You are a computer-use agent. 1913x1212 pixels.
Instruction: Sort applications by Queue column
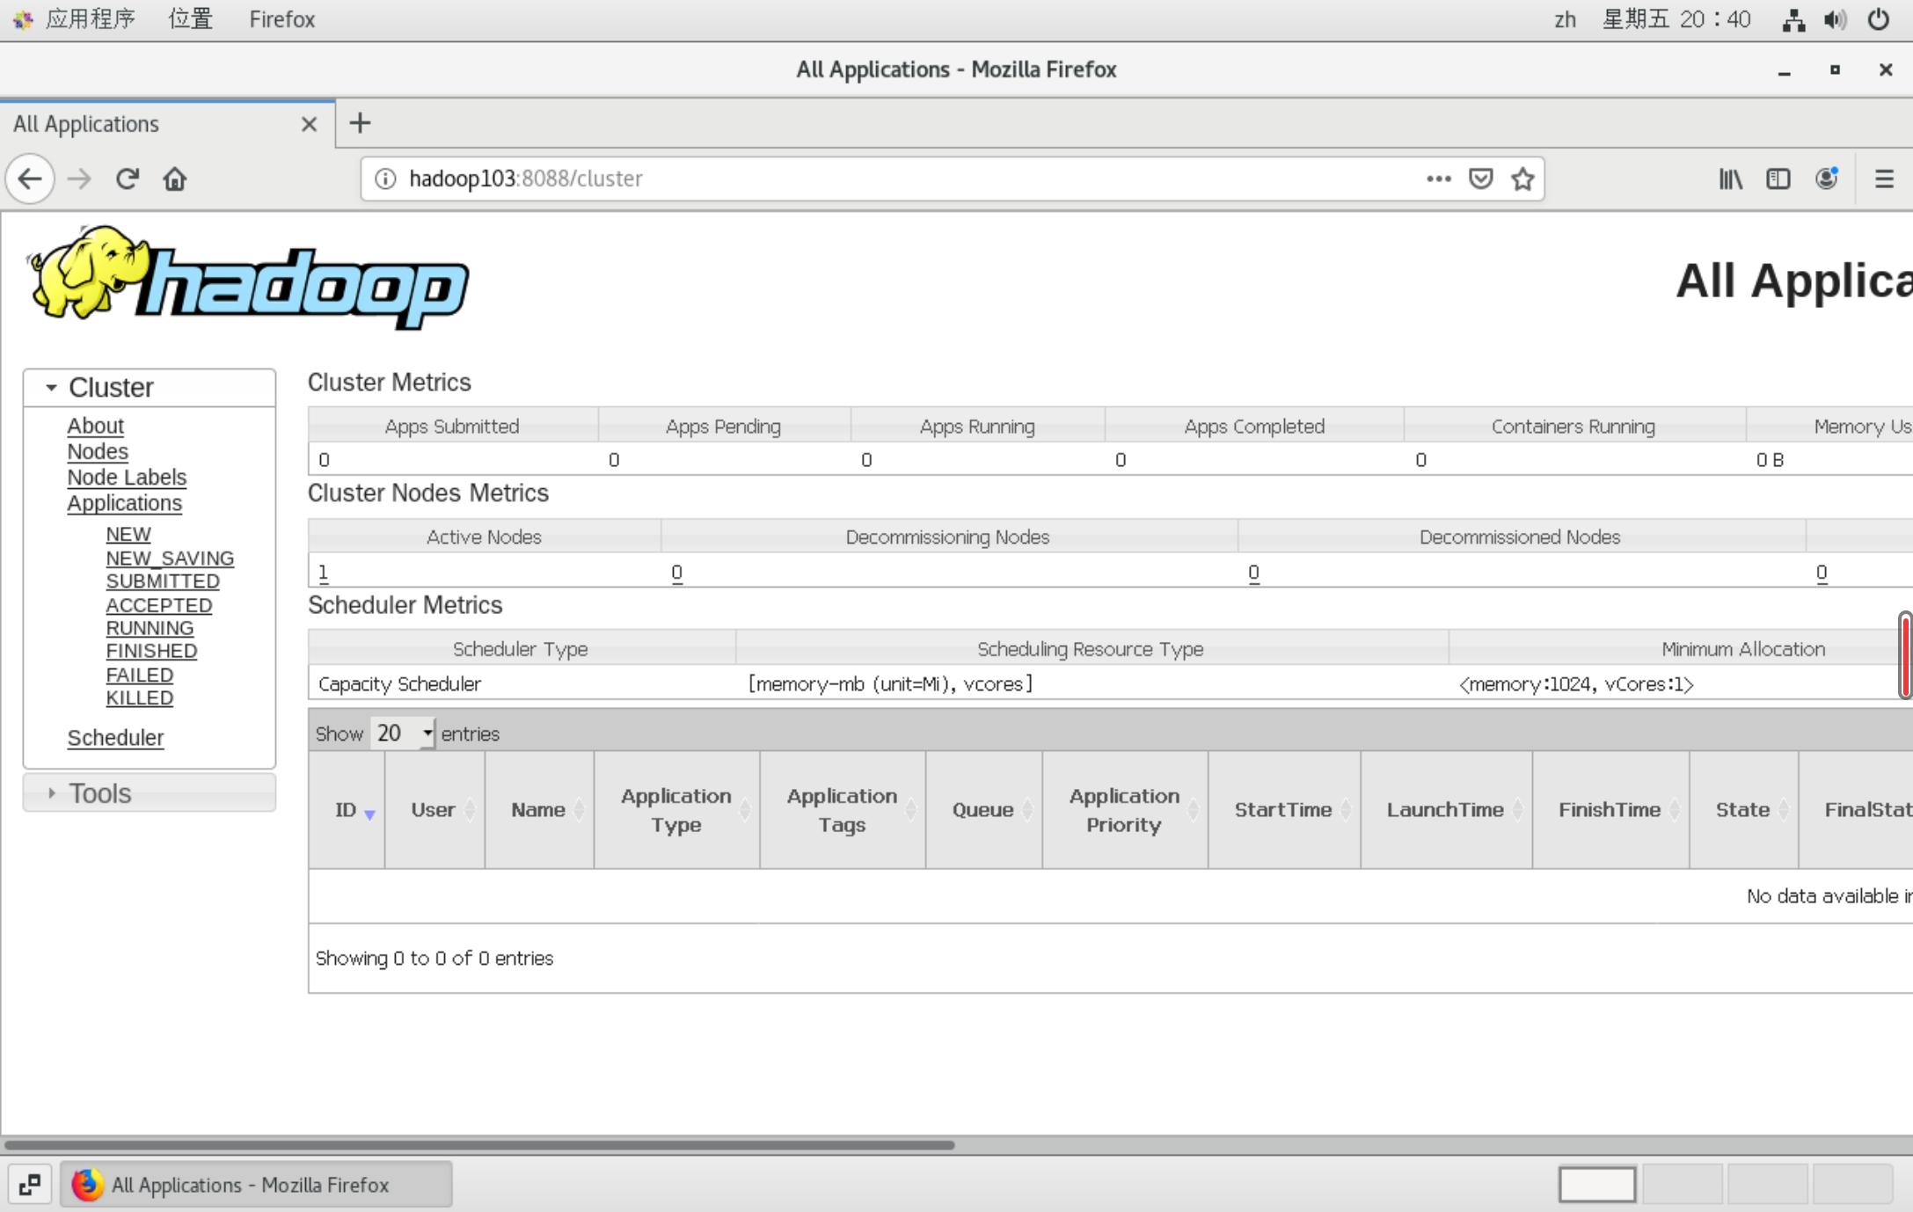(x=982, y=810)
